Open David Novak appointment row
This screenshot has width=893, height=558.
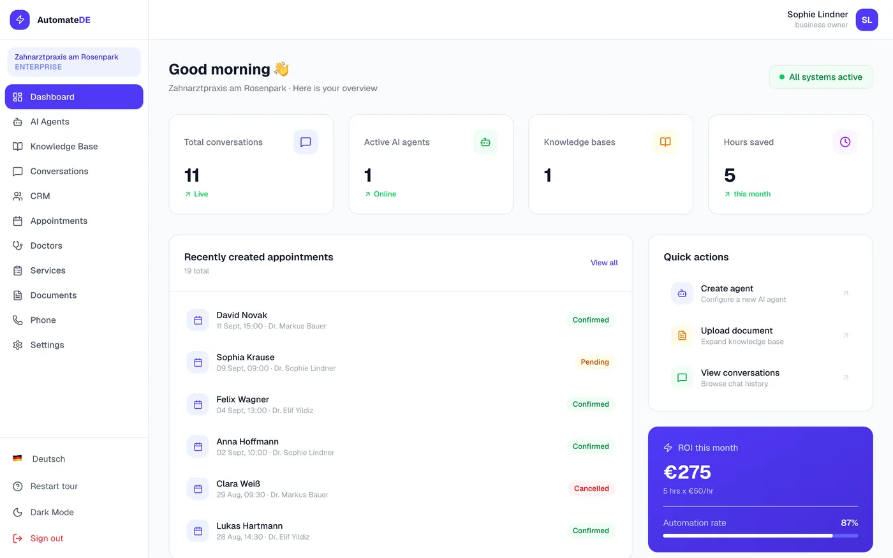[401, 320]
